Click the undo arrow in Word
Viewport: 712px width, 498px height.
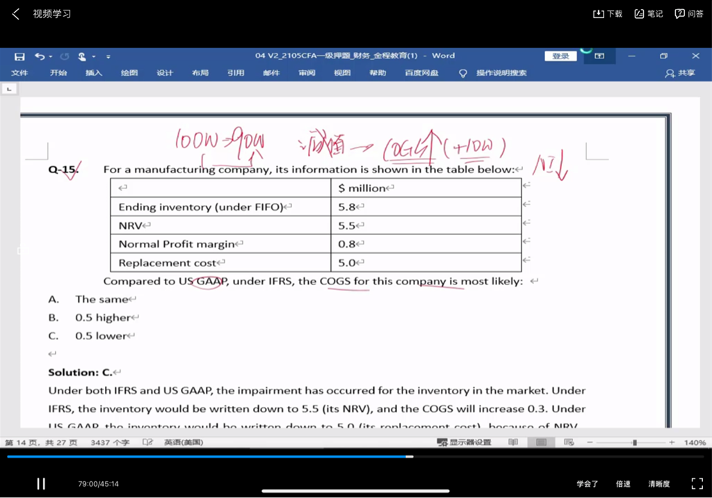click(x=40, y=56)
